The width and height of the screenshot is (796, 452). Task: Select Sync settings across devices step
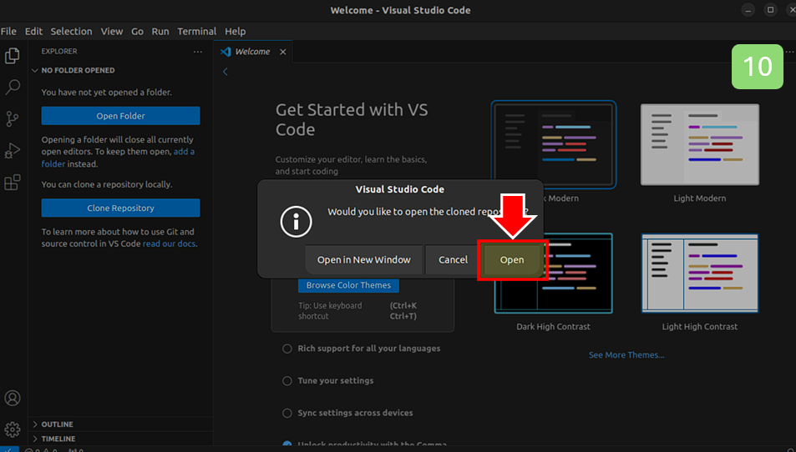coord(347,413)
